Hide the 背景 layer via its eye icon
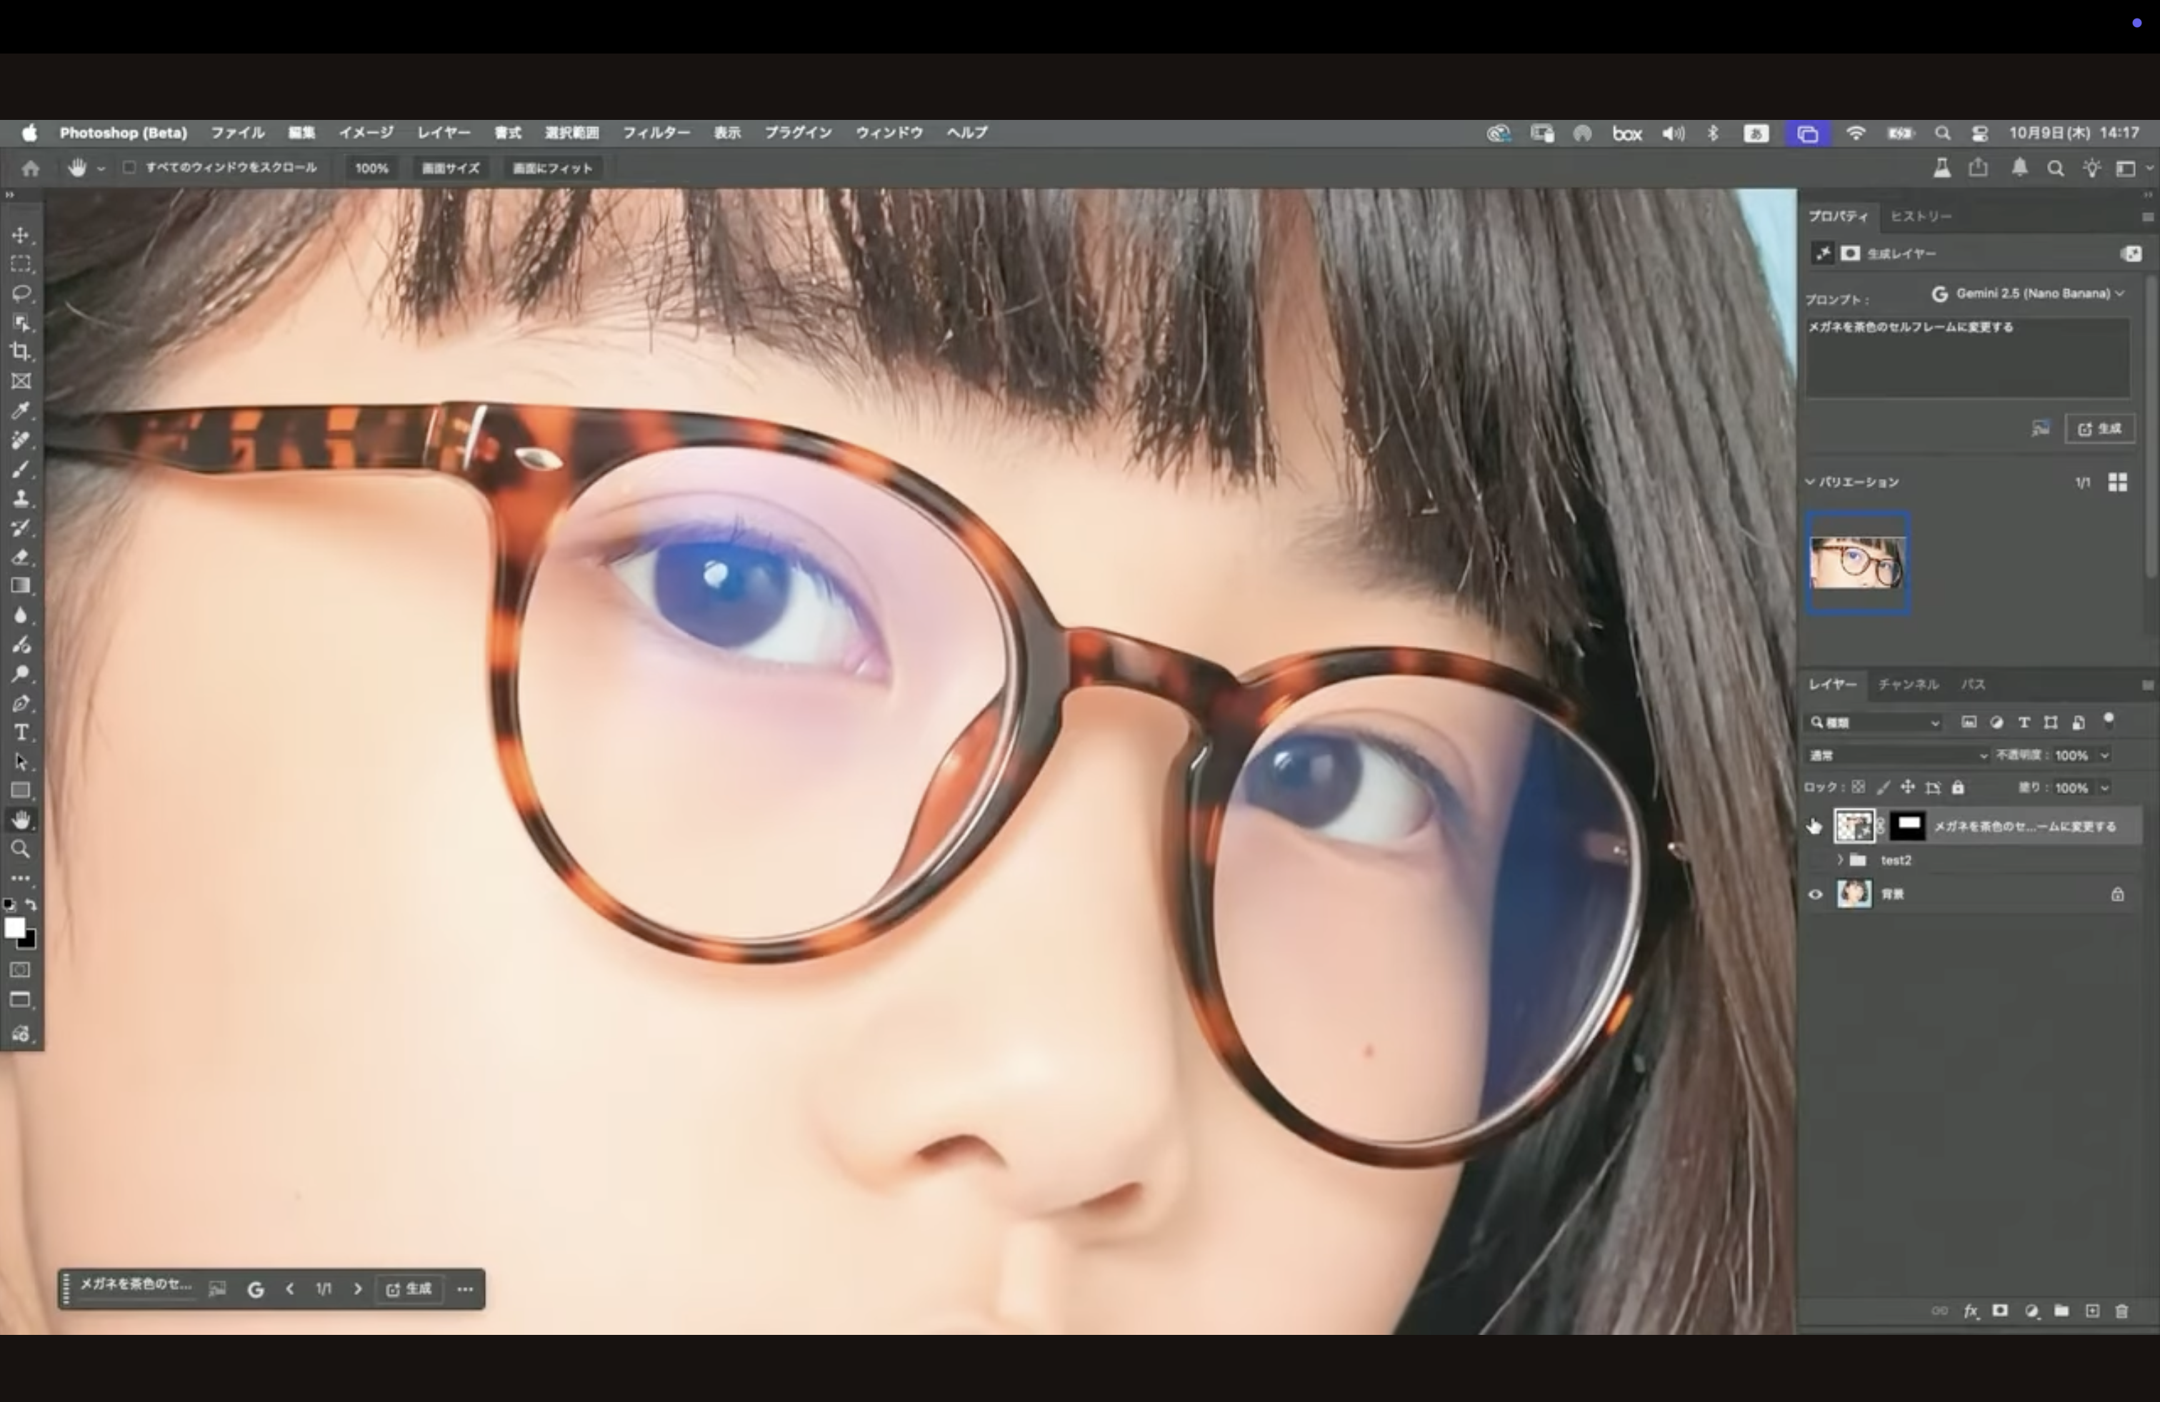 (1815, 894)
